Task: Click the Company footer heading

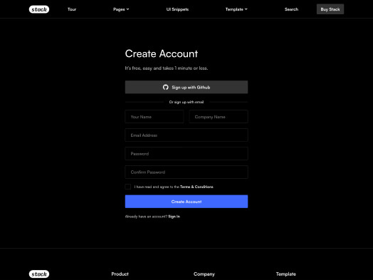Action: tap(204, 274)
